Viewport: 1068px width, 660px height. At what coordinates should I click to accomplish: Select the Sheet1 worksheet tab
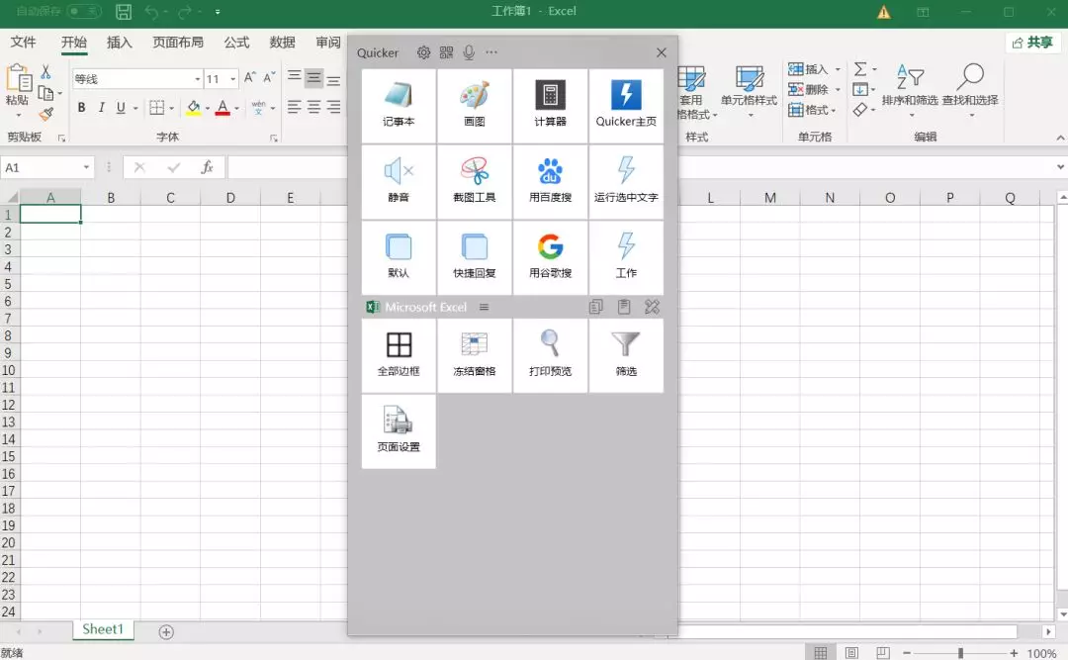[x=103, y=629]
